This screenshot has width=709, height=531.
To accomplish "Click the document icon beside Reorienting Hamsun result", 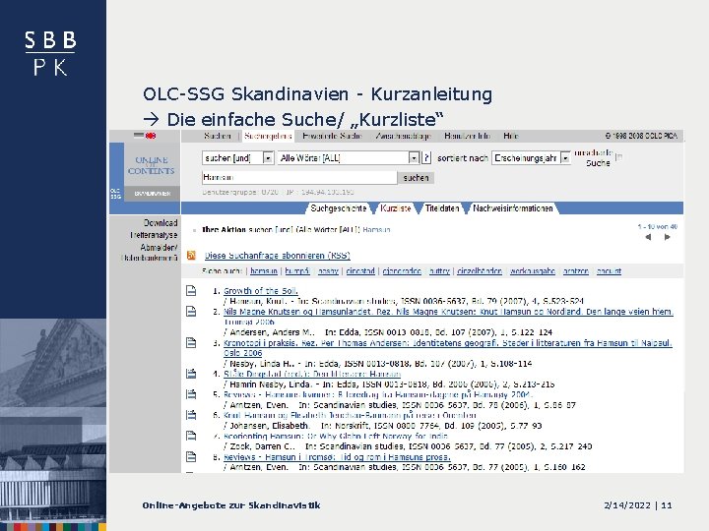I will coord(191,436).
